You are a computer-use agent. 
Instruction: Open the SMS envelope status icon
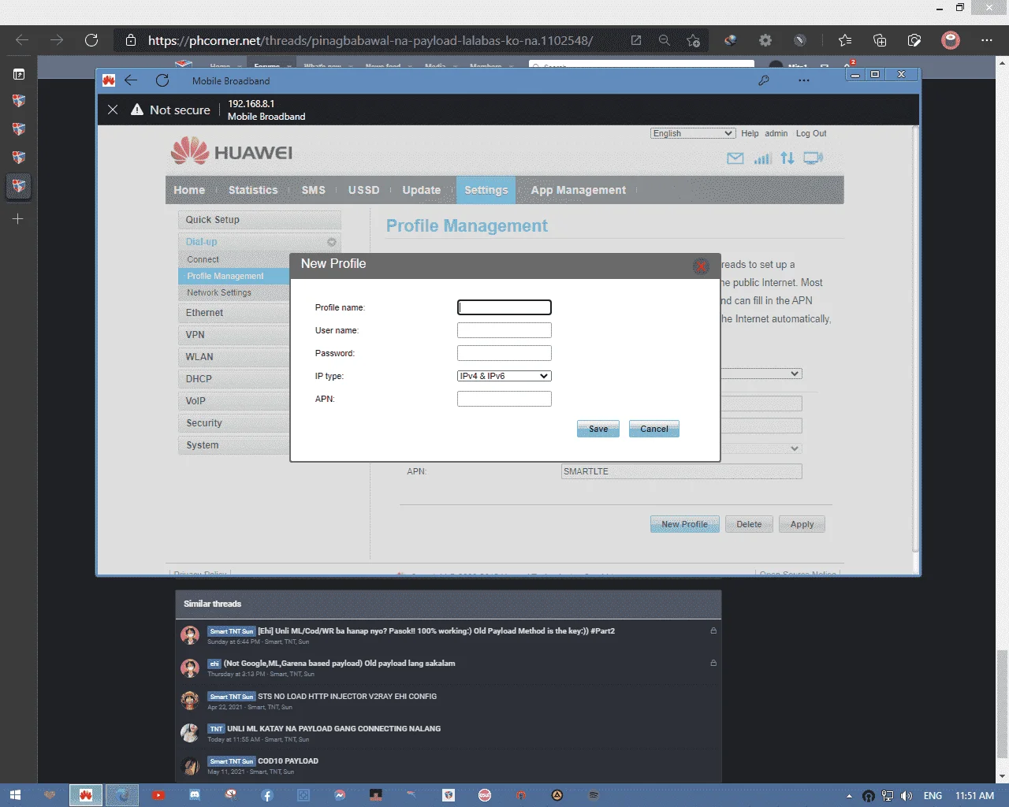(x=735, y=158)
